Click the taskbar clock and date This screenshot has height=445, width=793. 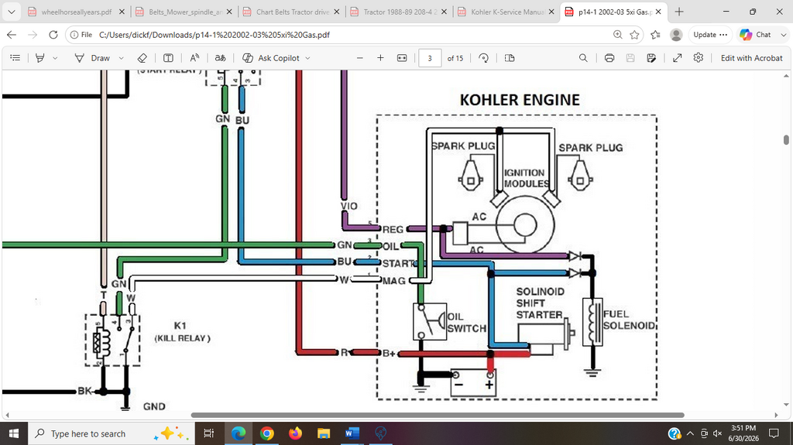coord(744,433)
